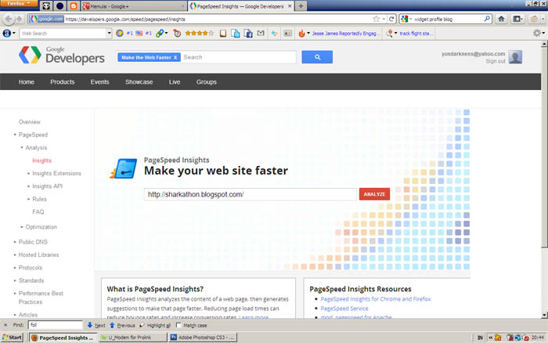Screen dimensions: 548x343
Task: Open the toolbar link chain icon
Action: point(160,33)
